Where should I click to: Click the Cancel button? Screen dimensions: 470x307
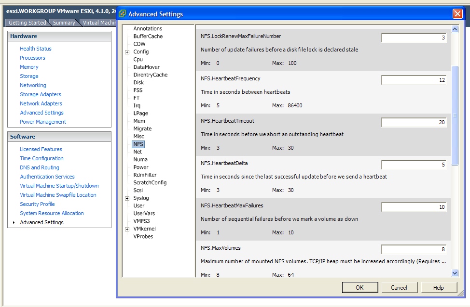click(399, 288)
